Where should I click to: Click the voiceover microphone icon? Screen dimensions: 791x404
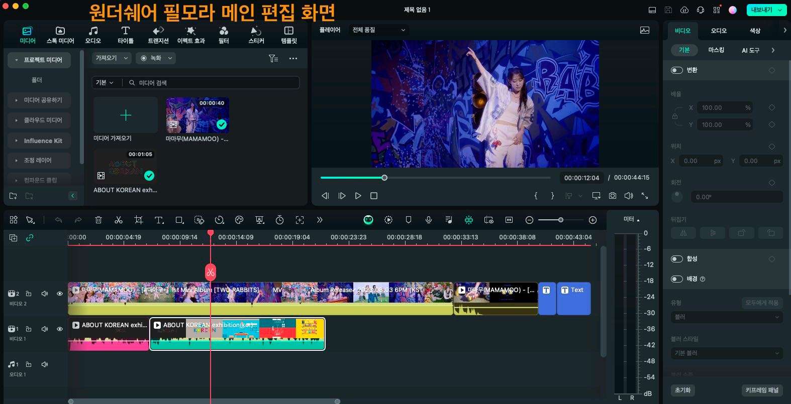(429, 220)
